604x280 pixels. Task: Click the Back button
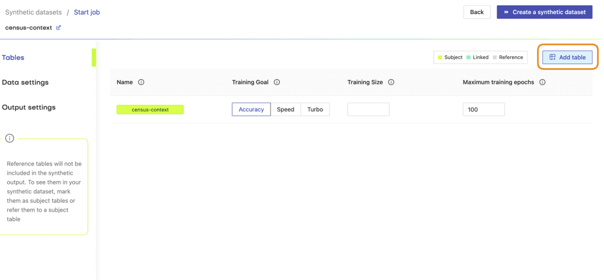pos(477,12)
